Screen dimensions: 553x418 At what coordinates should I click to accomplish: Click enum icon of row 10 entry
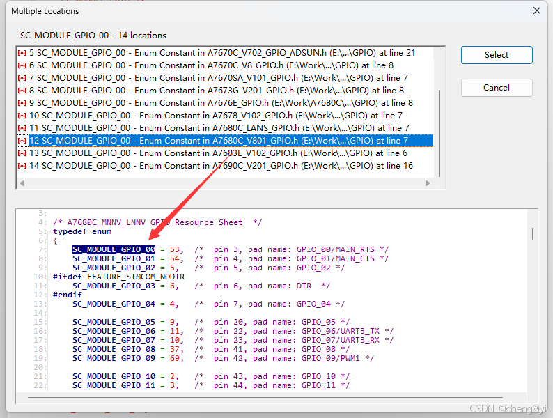point(22,116)
